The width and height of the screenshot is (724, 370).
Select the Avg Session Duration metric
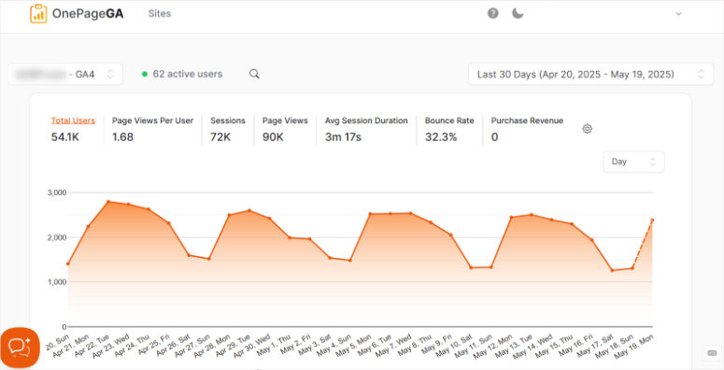tap(366, 121)
